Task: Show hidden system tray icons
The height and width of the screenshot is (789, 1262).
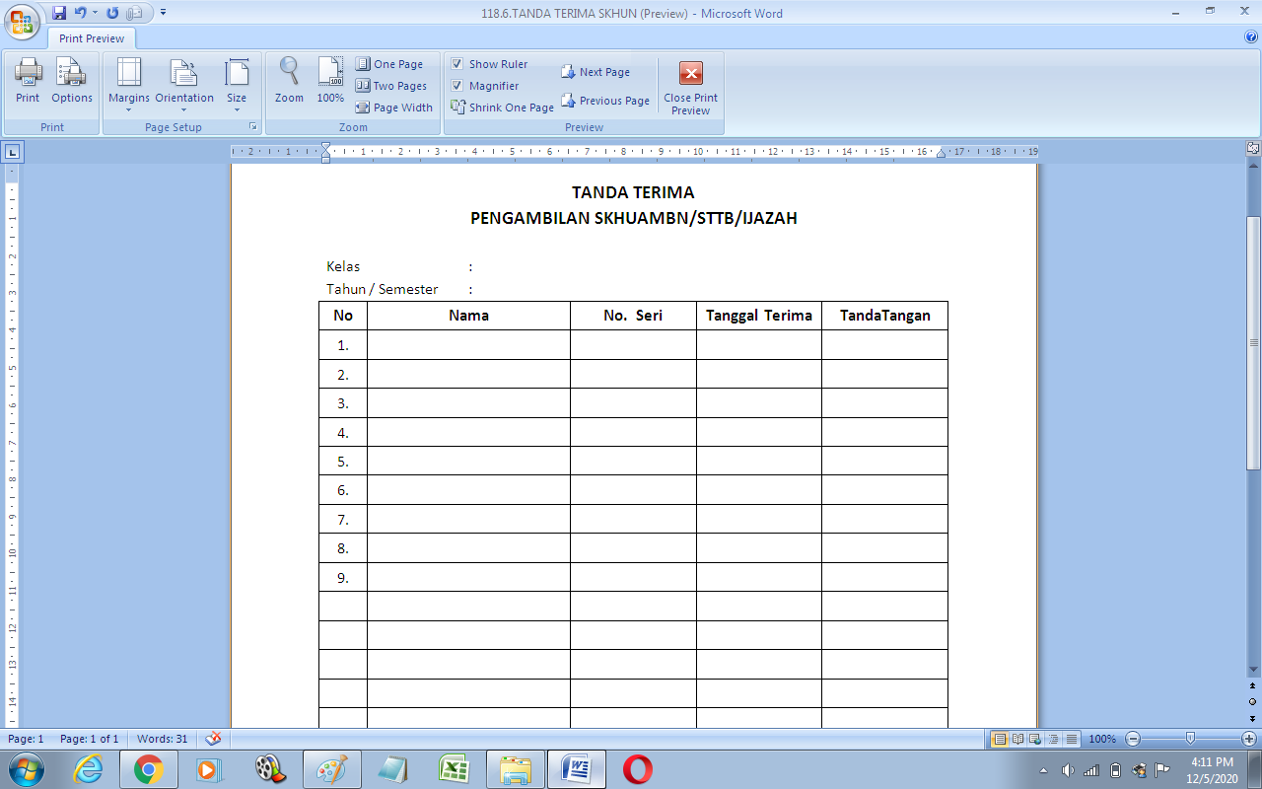Action: (x=1044, y=770)
